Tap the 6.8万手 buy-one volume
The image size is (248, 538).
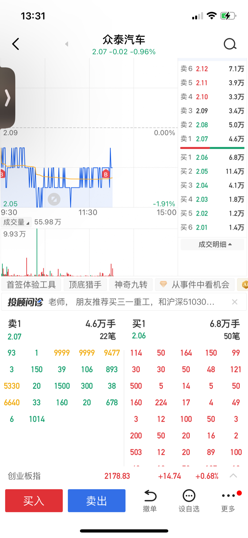pos(225,324)
